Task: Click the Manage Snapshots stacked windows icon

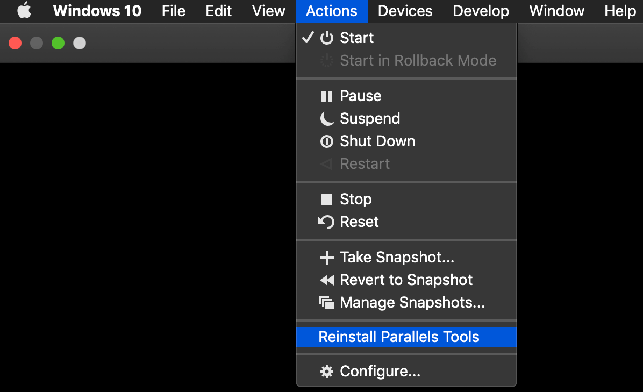Action: (x=326, y=303)
